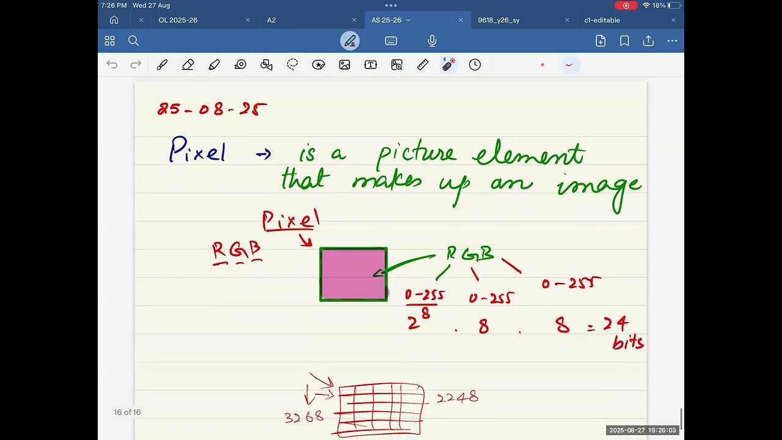Add a new page

pyautogui.click(x=601, y=41)
